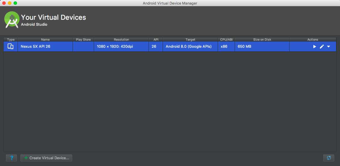The height and width of the screenshot is (166, 340).
Task: Click the phone/tablet device type icon
Action: tap(10, 46)
